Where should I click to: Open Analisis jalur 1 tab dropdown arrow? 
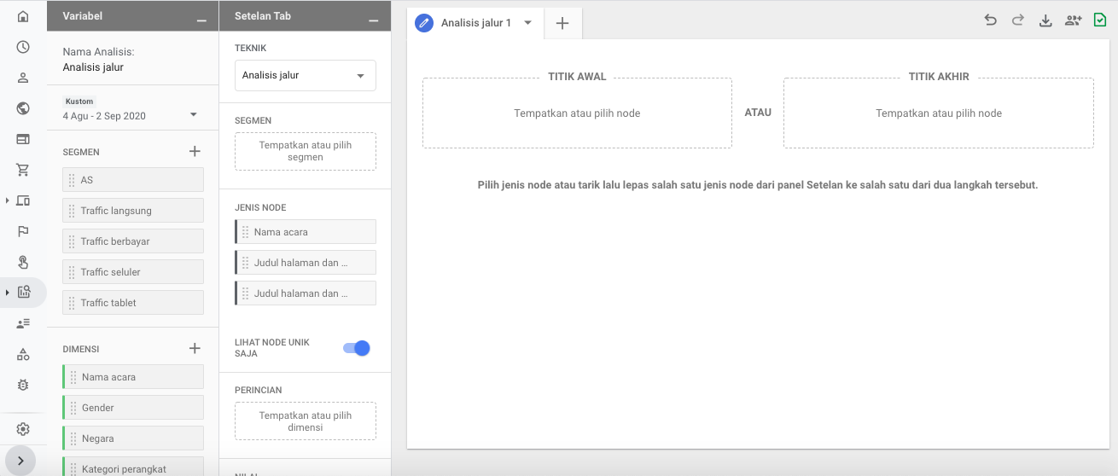pos(528,23)
